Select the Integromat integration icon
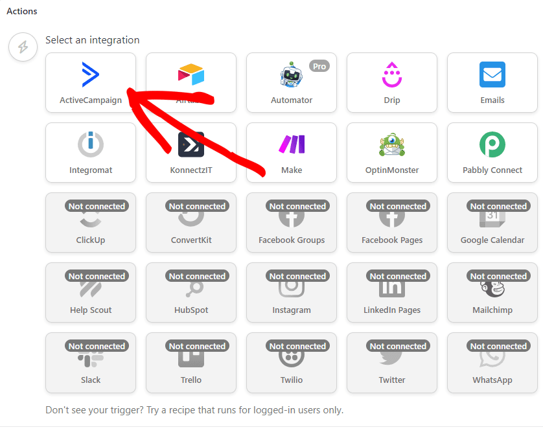 pos(91,144)
